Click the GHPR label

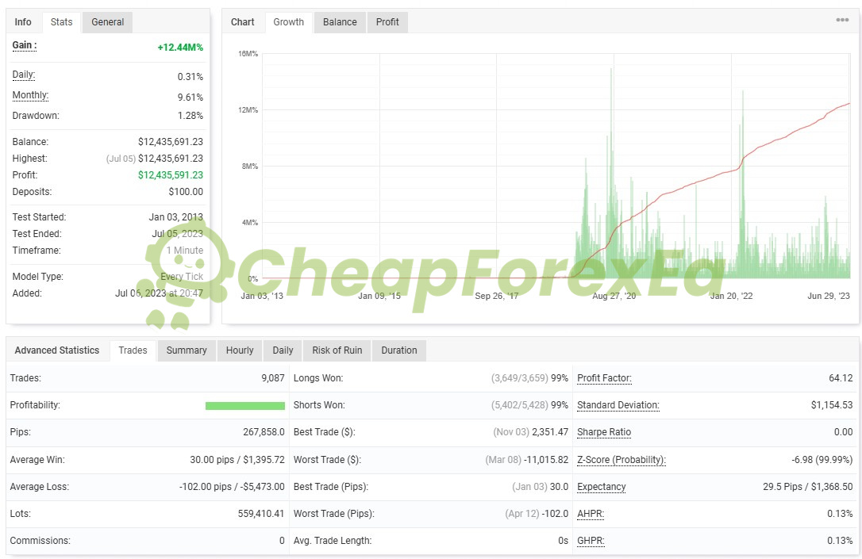pos(591,541)
